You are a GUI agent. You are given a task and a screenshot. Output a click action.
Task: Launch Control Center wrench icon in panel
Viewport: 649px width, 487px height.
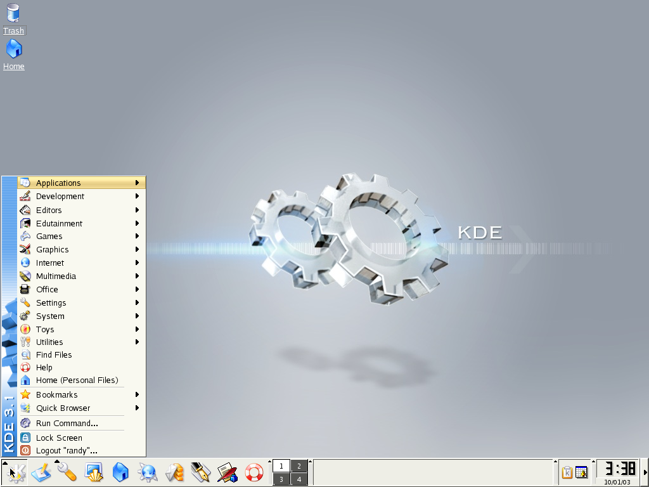(x=66, y=472)
